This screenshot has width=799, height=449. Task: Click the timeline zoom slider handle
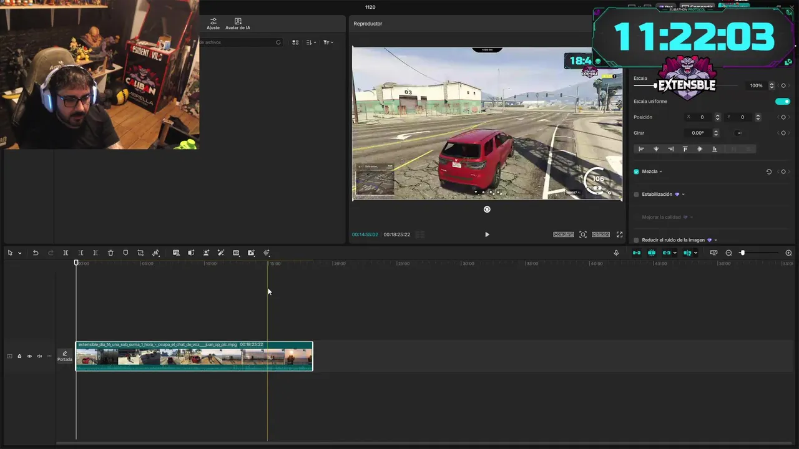point(742,253)
